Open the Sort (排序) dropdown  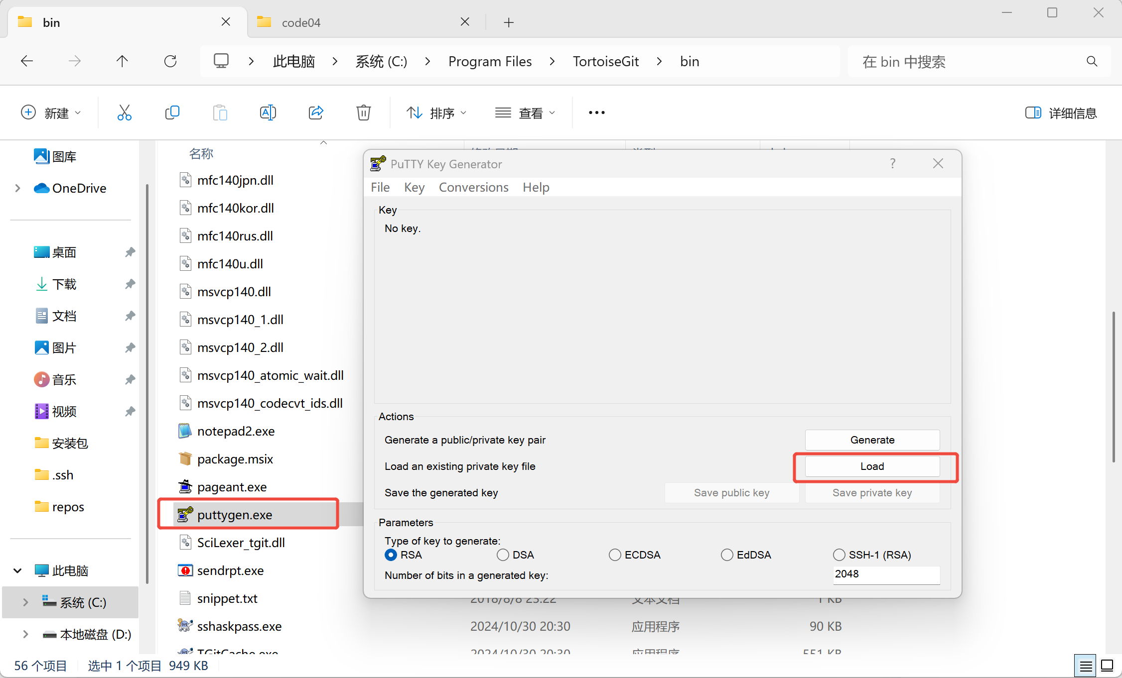tap(436, 113)
